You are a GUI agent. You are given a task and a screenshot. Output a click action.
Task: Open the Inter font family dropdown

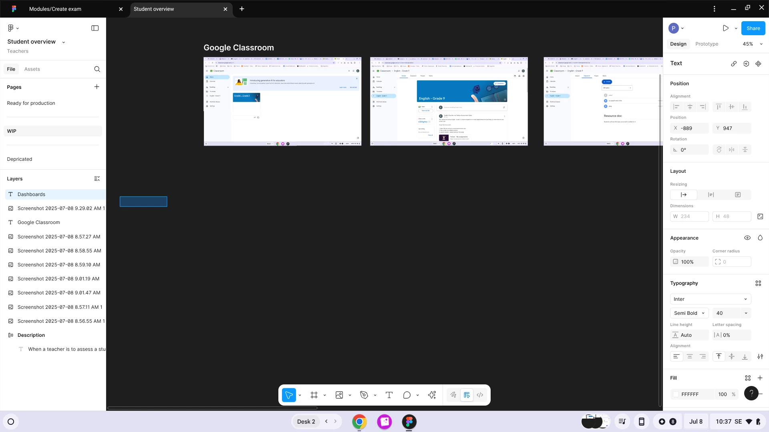(711, 299)
